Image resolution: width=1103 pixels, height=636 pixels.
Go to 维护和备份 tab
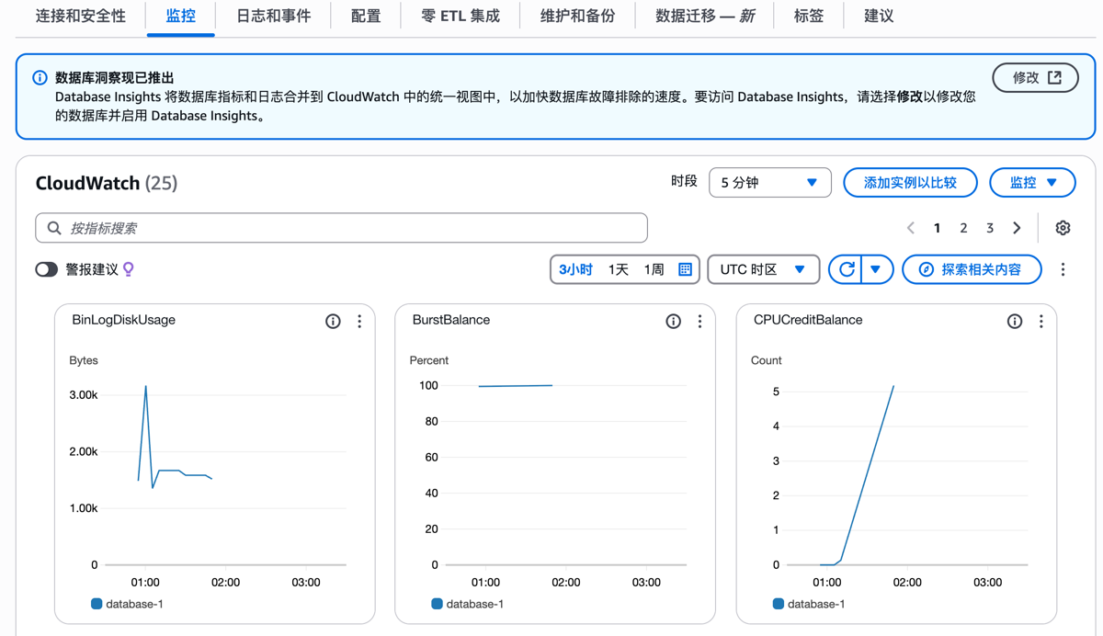[577, 16]
